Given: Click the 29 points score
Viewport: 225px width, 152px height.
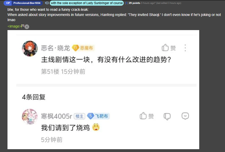Looking at the screenshot, I should click(x=135, y=3).
